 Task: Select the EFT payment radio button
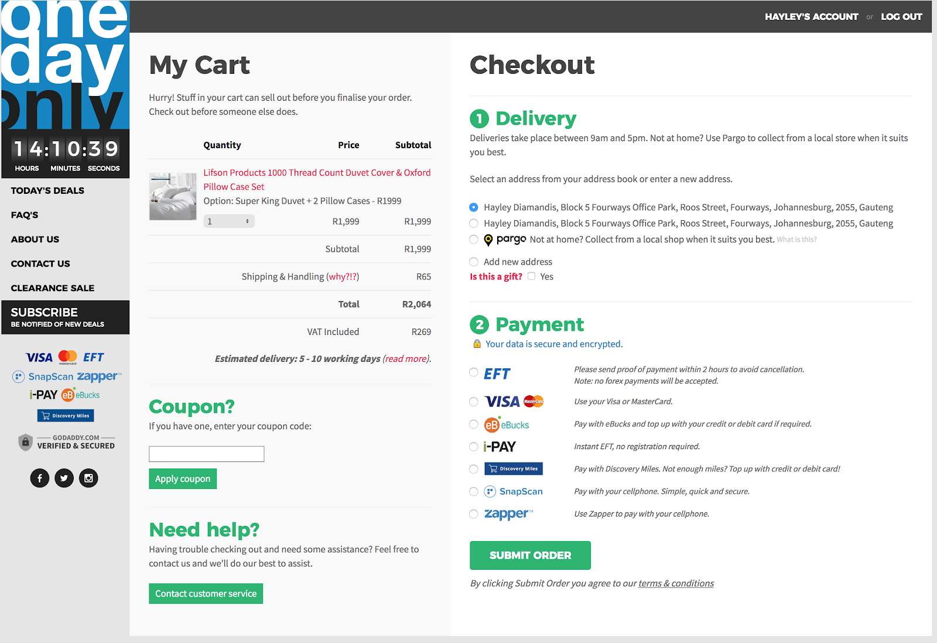coord(473,372)
